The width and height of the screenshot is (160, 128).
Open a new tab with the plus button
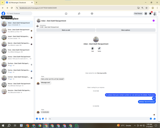(x=36, y=3)
